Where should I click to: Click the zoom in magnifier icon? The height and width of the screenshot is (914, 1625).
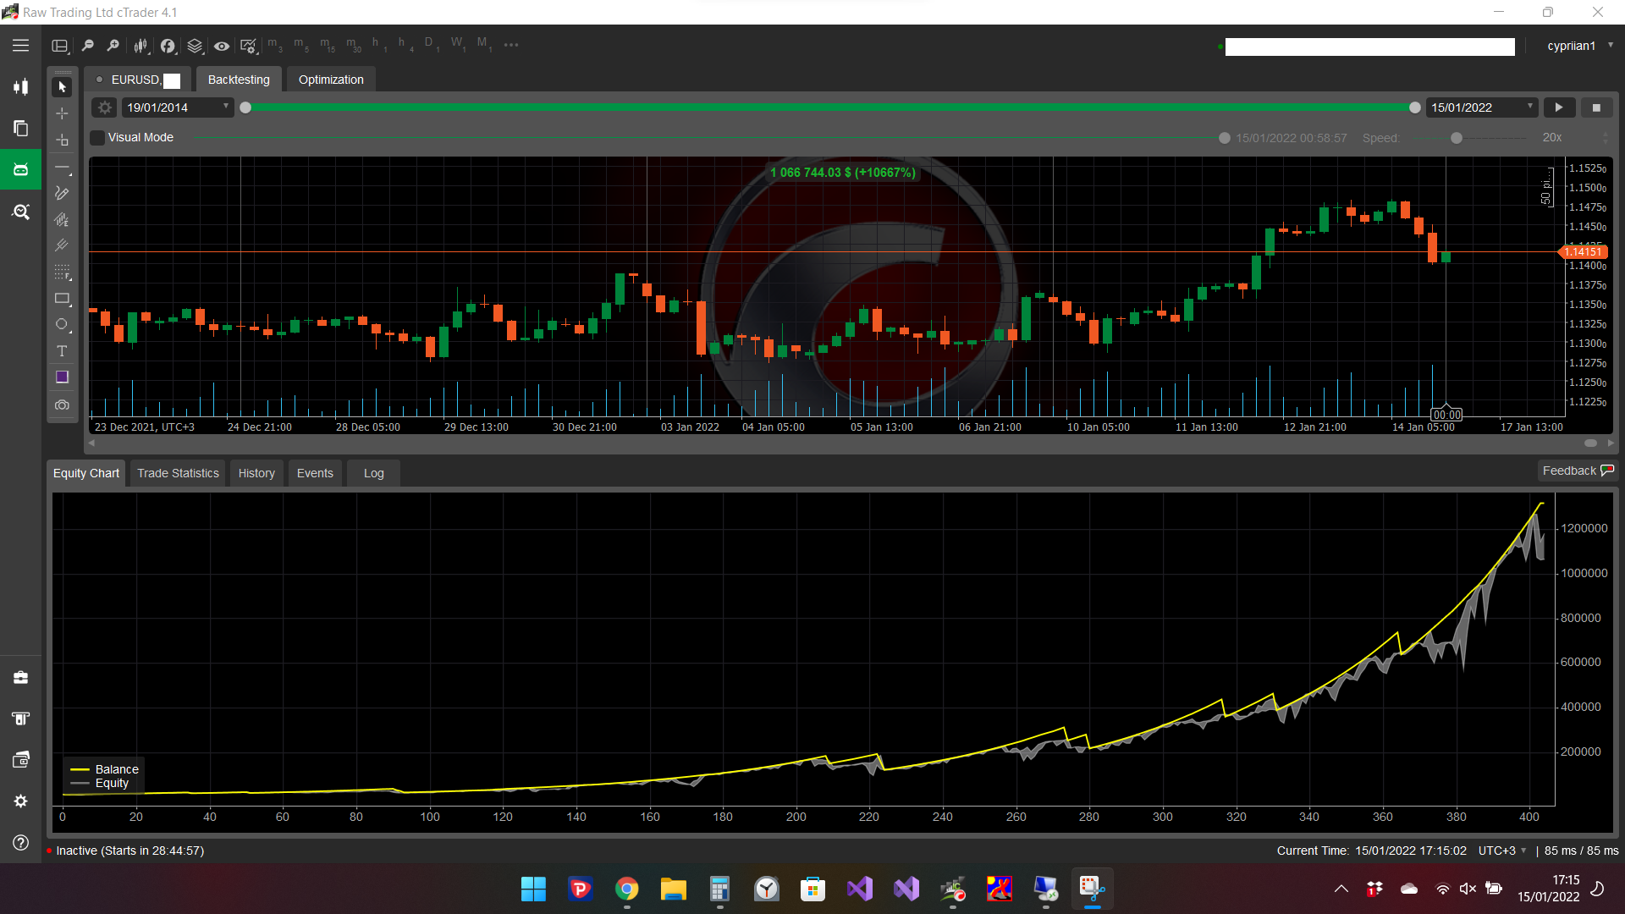tap(113, 46)
